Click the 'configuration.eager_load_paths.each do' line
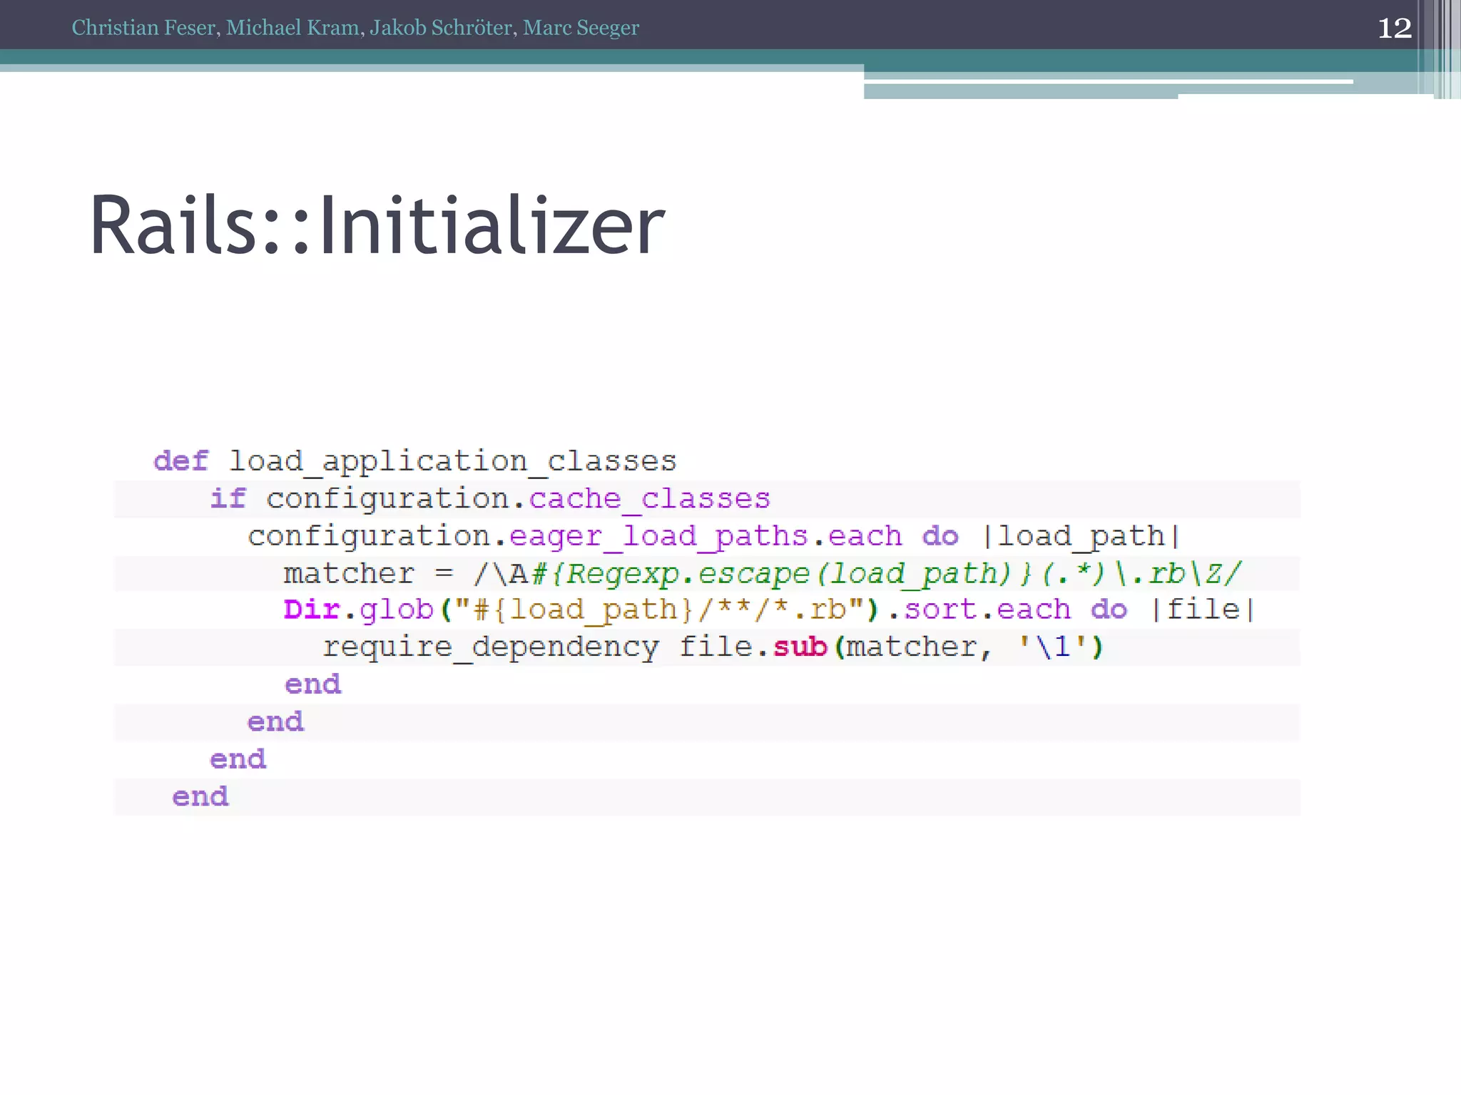 coord(714,536)
